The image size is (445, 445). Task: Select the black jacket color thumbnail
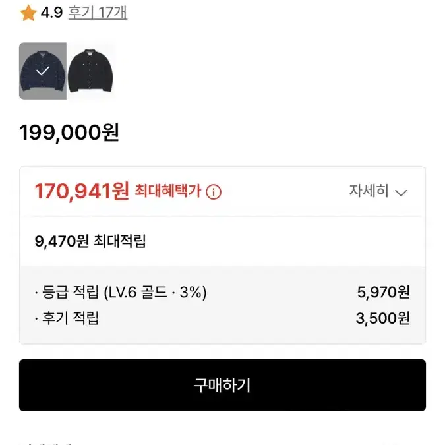click(90, 71)
